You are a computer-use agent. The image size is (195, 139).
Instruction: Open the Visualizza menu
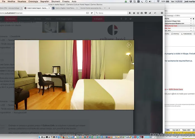tap(22, 1)
